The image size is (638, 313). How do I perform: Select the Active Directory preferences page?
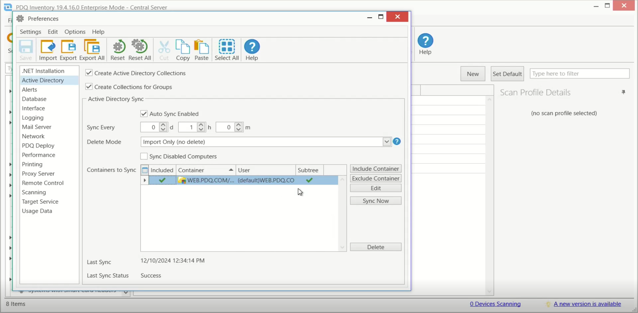click(x=49, y=80)
